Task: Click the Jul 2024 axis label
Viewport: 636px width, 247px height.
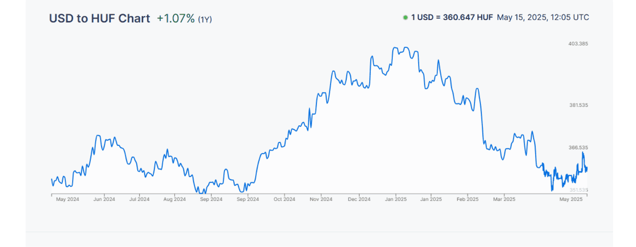Action: click(140, 199)
